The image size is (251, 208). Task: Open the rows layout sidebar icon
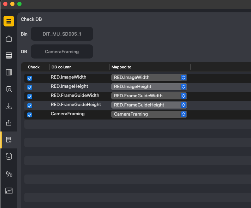(x=9, y=55)
